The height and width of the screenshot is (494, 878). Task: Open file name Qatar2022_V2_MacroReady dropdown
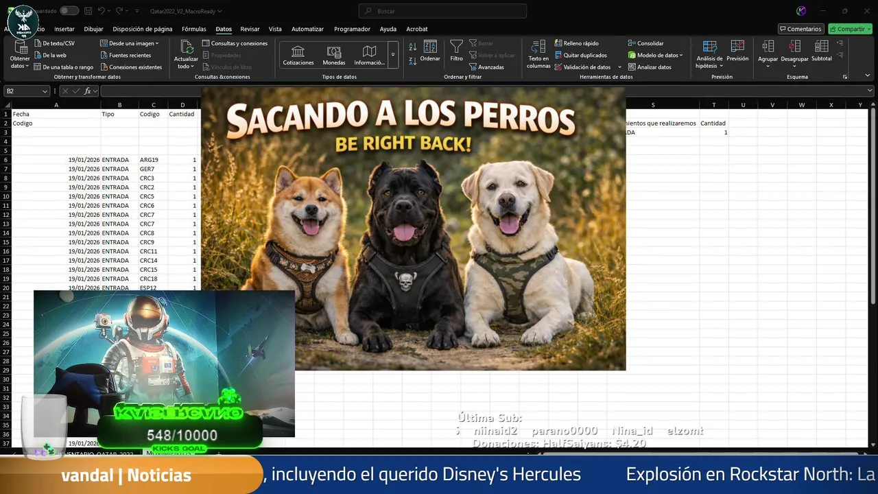click(187, 11)
